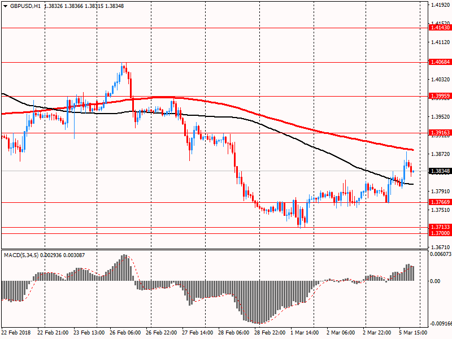
Task: Click the 1.36710 price scale value
Action: click(x=440, y=247)
